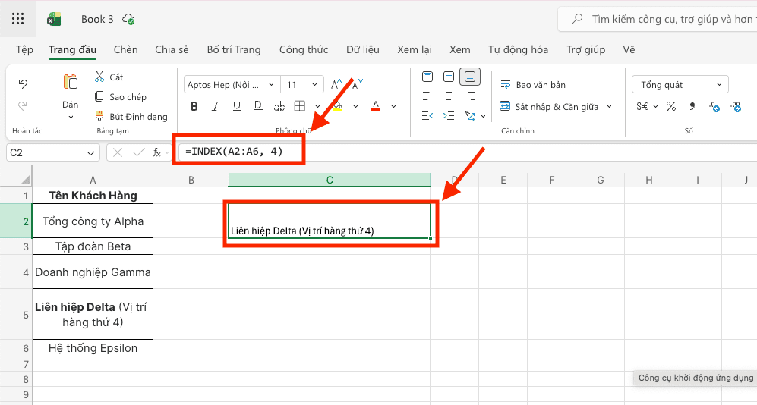Viewport: 757px width, 405px height.
Task: Apply yellow fill color bucket
Action: coord(338,106)
